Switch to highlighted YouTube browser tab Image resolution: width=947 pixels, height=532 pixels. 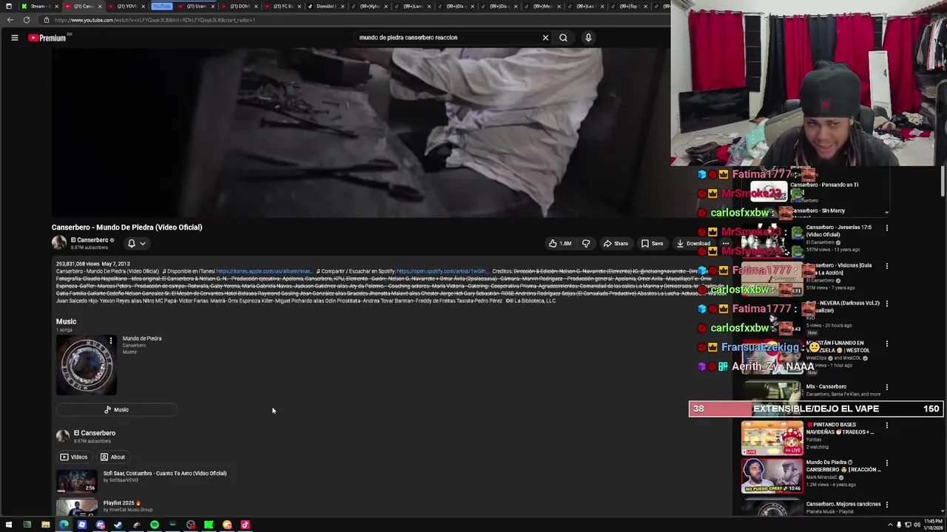[161, 6]
